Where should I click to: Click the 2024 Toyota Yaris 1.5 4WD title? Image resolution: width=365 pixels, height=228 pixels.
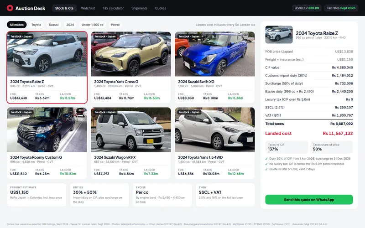200,157
